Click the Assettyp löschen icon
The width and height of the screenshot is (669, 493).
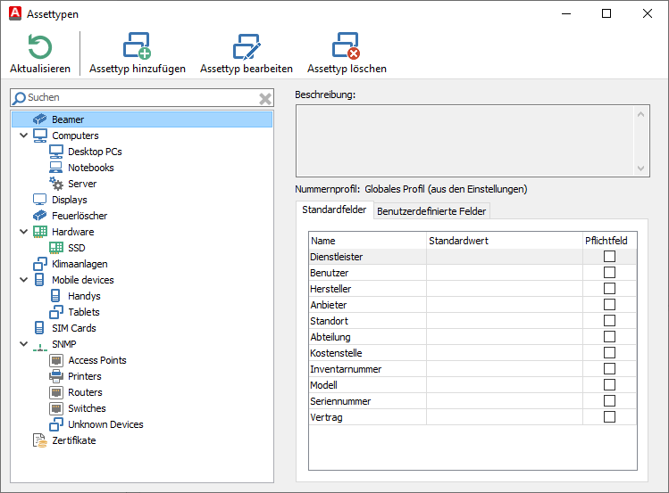coord(346,45)
